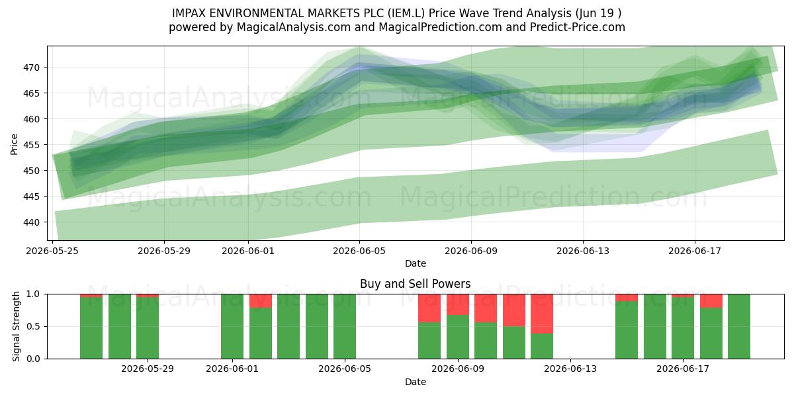Image resolution: width=794 pixels, height=397 pixels.
Task: Click the 2026-06-09 date tick on signal chart
Action: [x=458, y=369]
